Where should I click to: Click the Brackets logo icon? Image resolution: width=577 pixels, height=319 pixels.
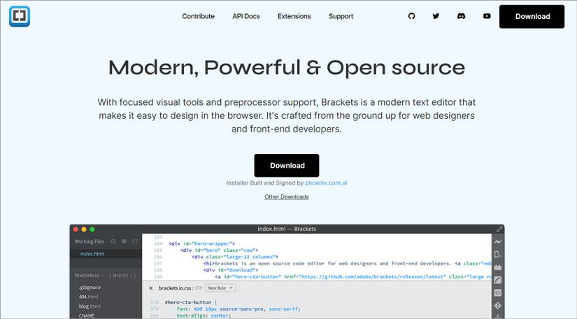point(20,16)
